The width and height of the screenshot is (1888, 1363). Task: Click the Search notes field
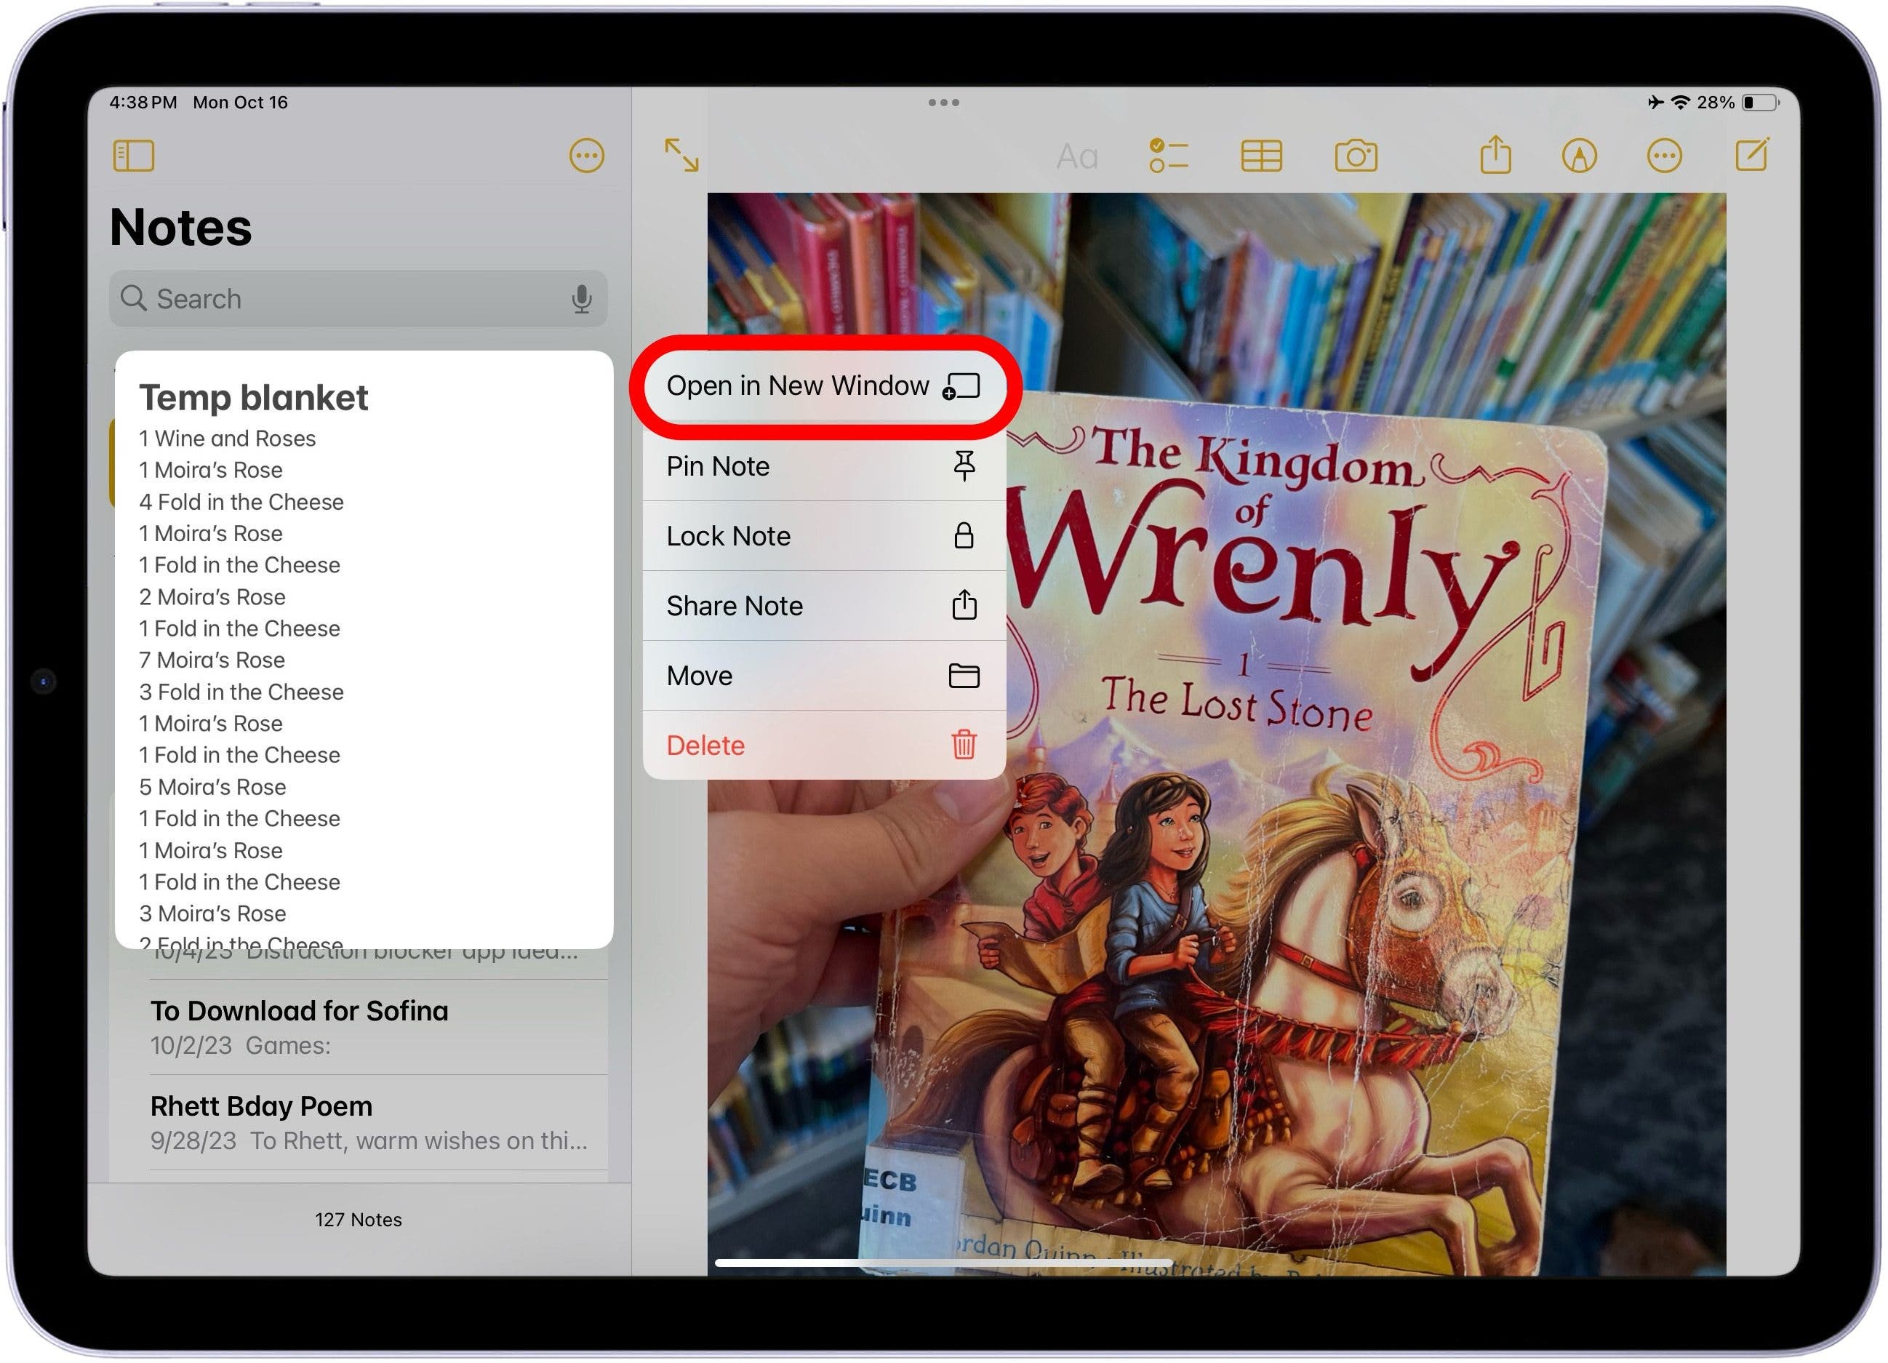click(x=350, y=299)
